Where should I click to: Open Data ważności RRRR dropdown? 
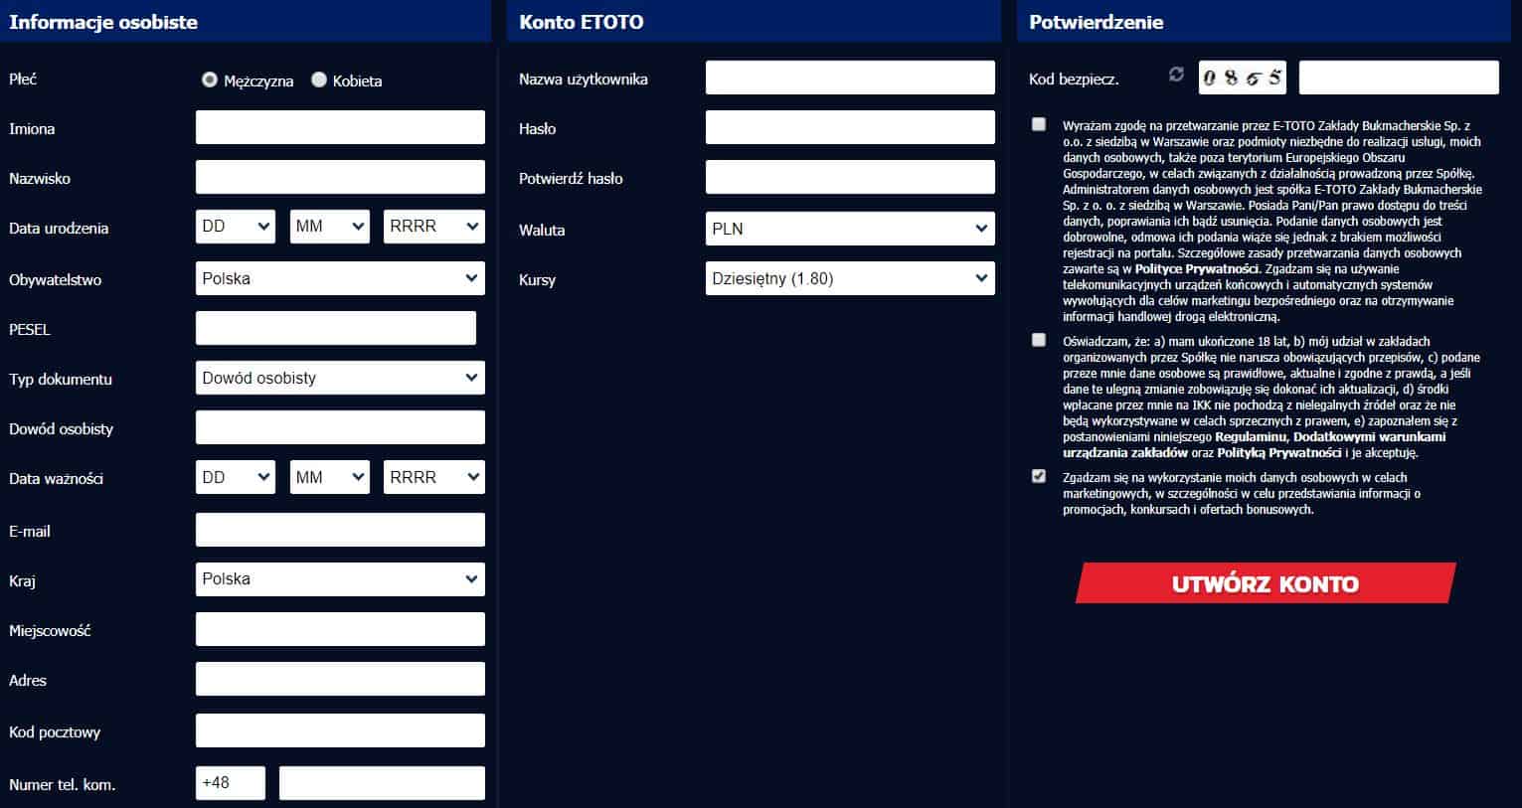pyautogui.click(x=434, y=477)
